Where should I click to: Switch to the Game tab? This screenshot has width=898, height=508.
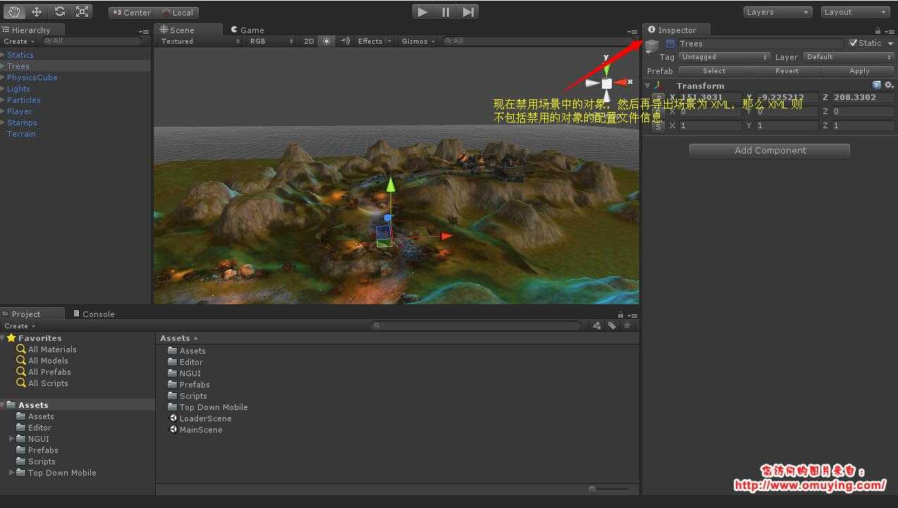247,30
